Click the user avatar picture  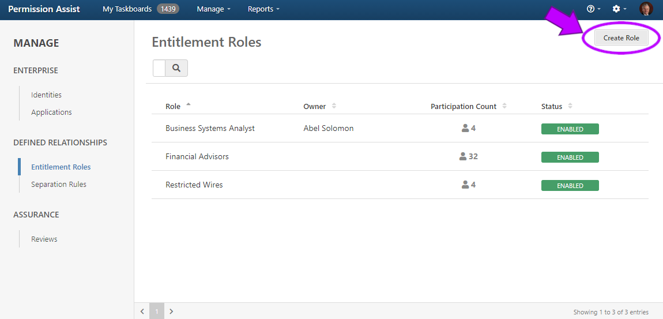[646, 9]
